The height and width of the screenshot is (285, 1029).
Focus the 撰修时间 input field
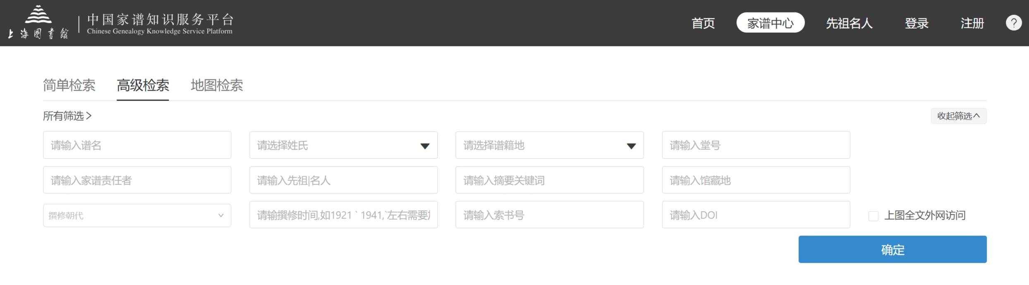tap(343, 215)
